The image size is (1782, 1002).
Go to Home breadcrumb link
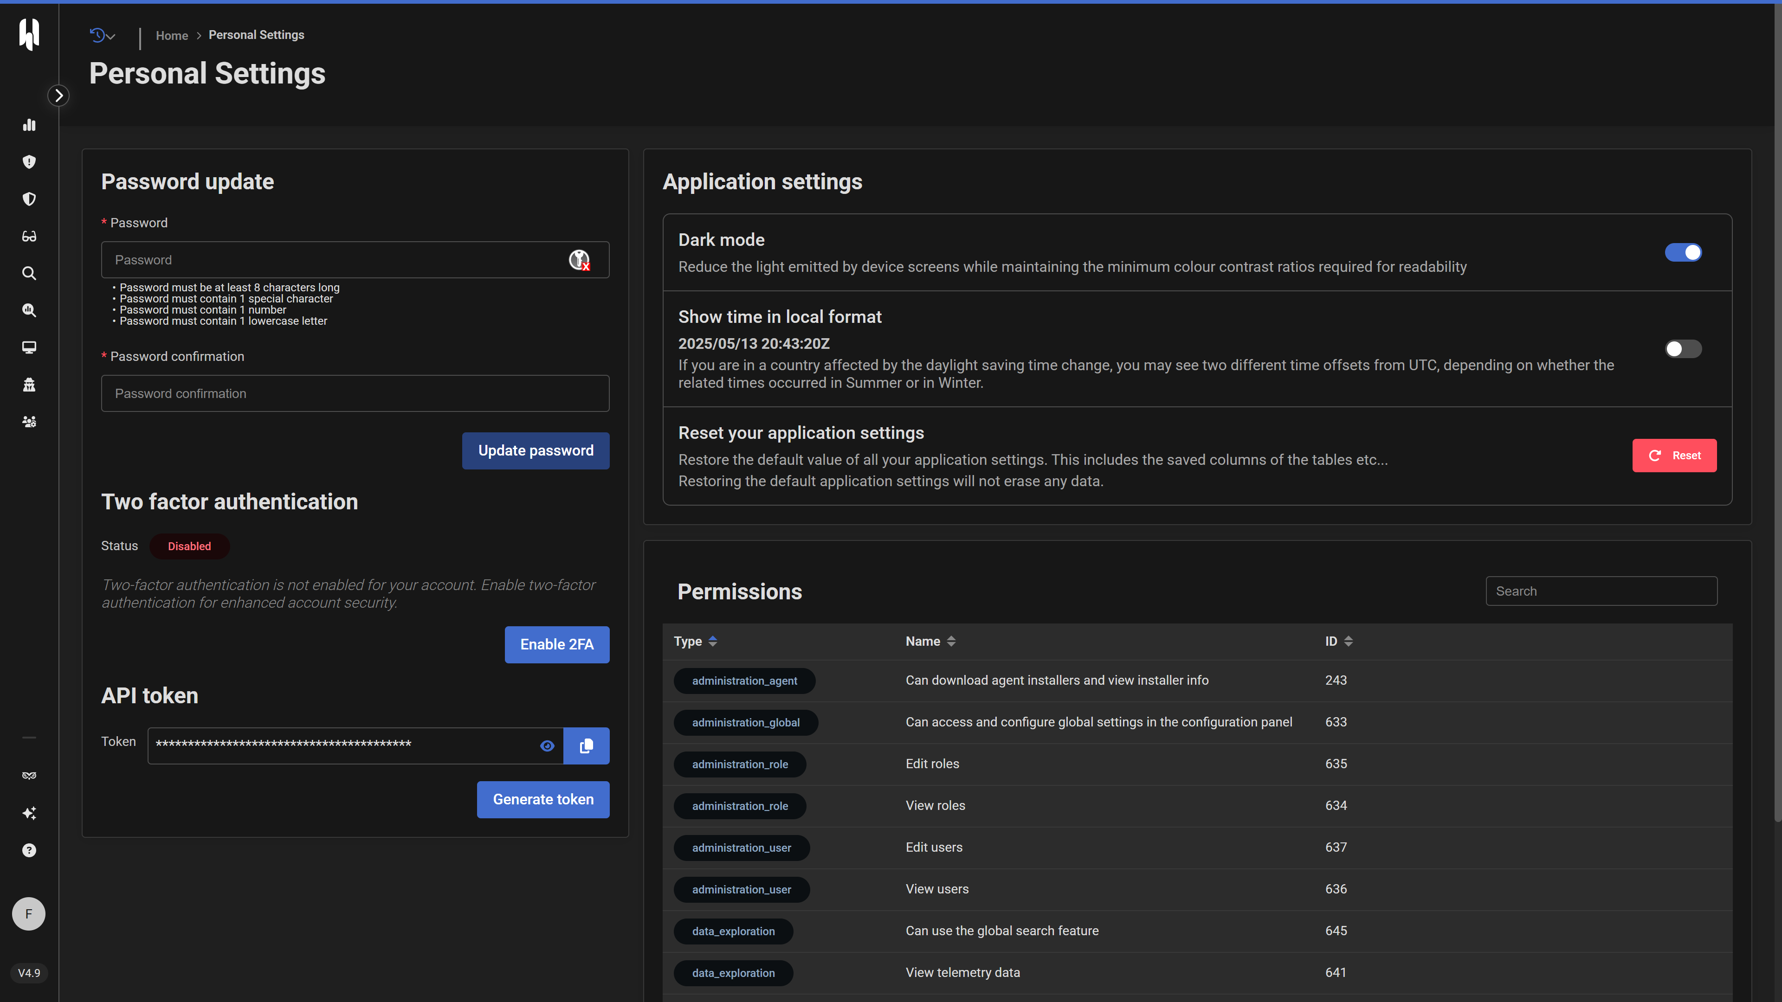172,35
